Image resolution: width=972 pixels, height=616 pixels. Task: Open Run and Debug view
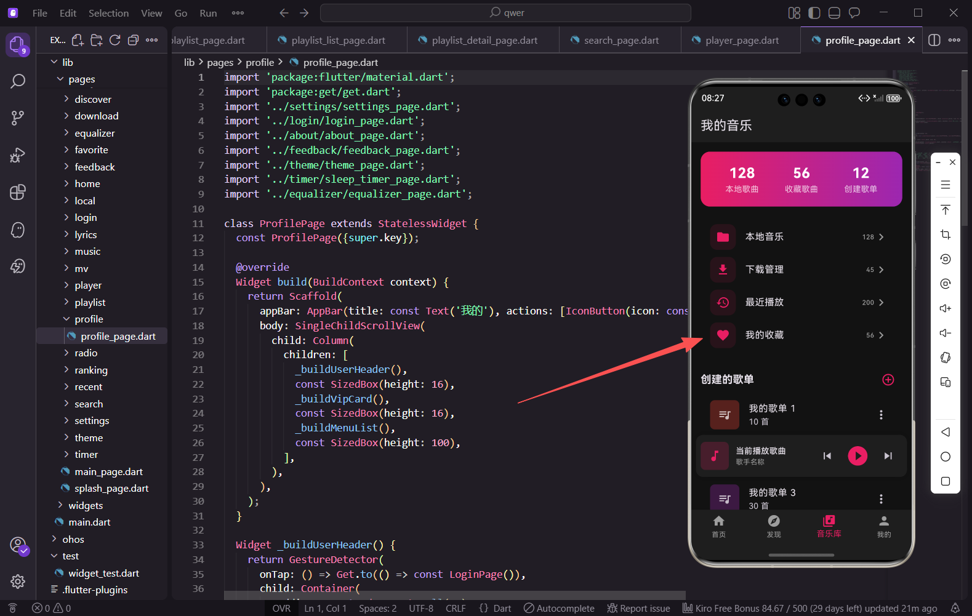18,155
